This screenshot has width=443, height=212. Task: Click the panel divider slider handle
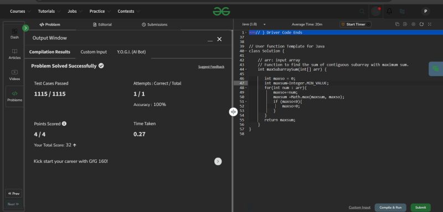(x=233, y=112)
